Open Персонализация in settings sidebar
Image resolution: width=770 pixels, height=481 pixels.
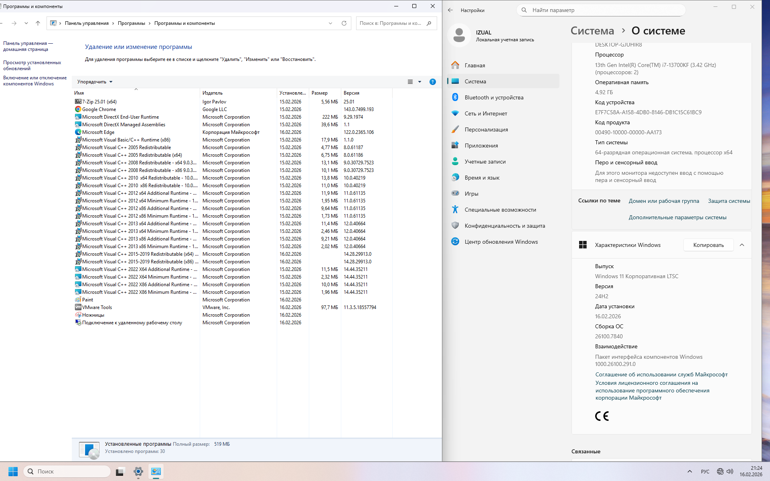point(486,129)
